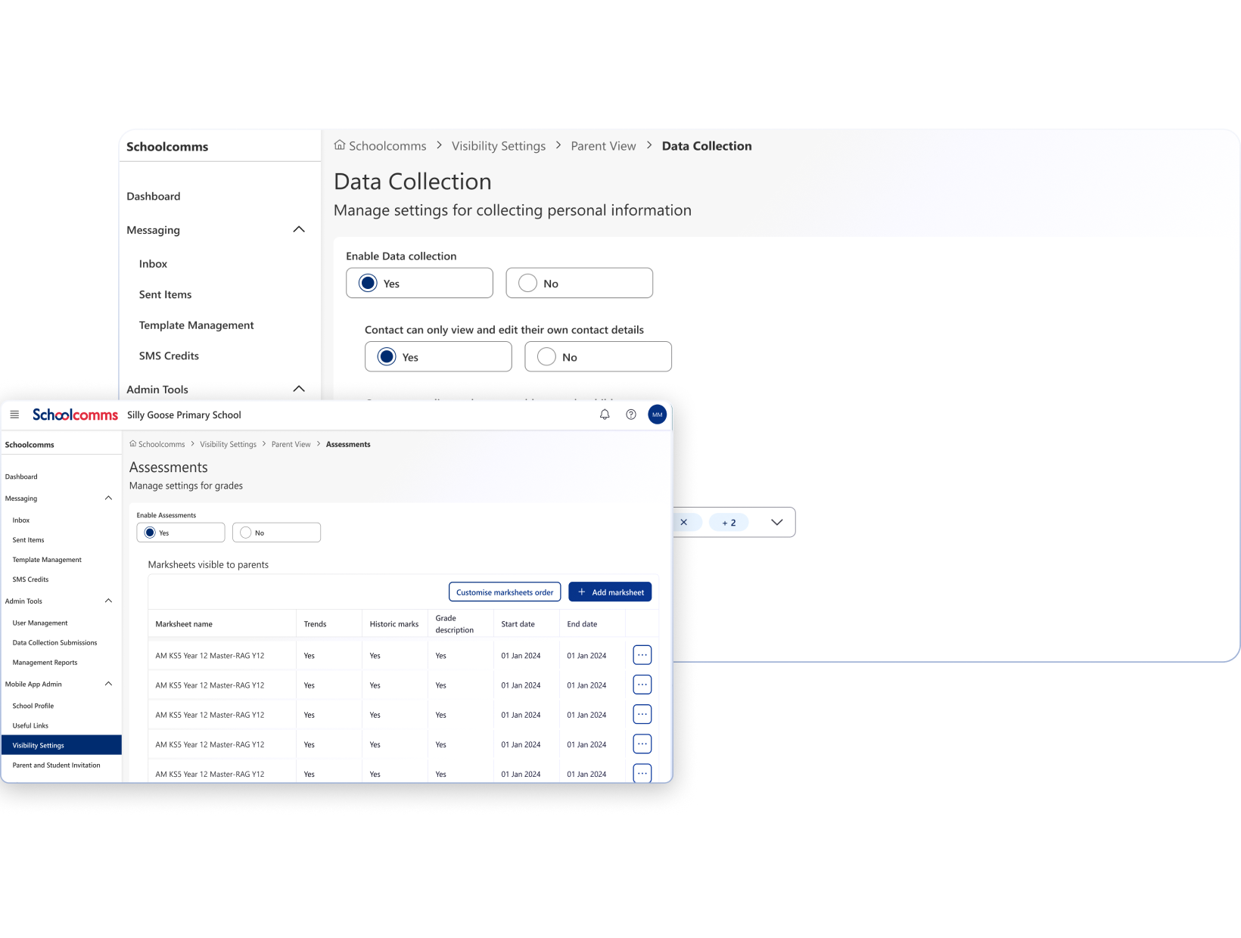The height and width of the screenshot is (938, 1241).
Task: Collapse Admin Tools in the small sidebar
Action: [x=108, y=601]
